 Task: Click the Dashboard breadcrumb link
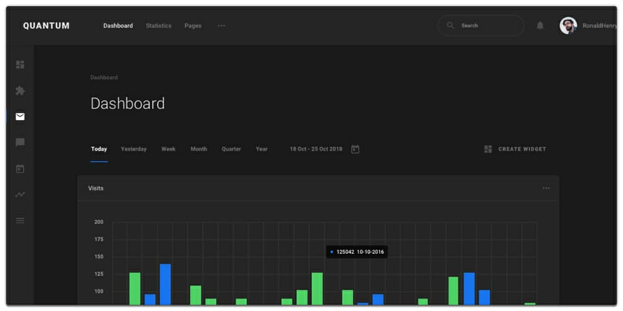pyautogui.click(x=103, y=77)
